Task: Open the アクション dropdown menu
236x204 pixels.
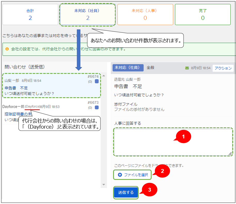Action: pos(223,68)
